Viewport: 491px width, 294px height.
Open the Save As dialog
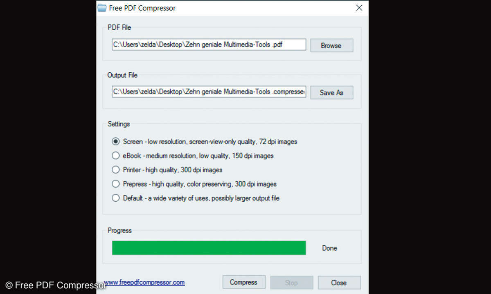[x=331, y=92]
